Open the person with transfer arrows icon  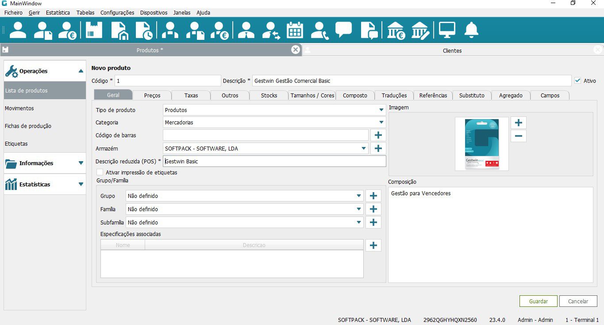pyautogui.click(x=271, y=30)
